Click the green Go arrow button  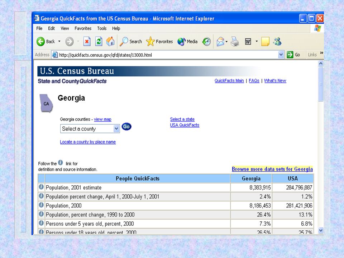coord(290,54)
